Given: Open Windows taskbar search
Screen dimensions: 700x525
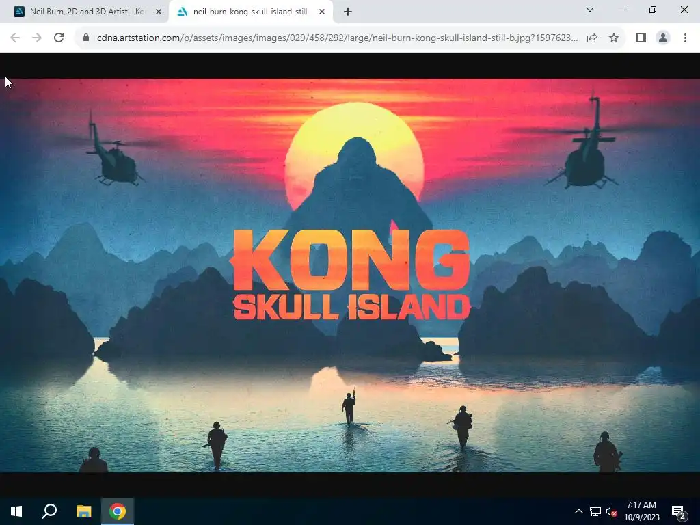Looking at the screenshot, I should pyautogui.click(x=49, y=511).
